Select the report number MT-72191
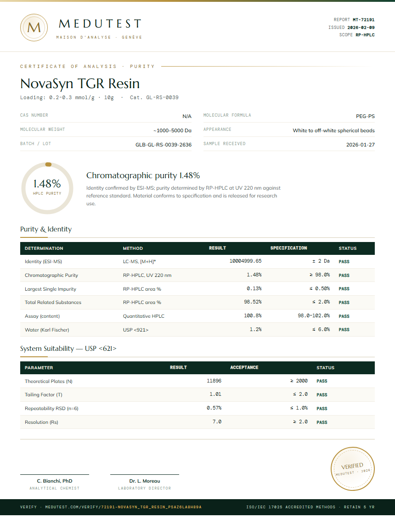Image resolution: width=395 pixels, height=529 pixels. (364, 20)
